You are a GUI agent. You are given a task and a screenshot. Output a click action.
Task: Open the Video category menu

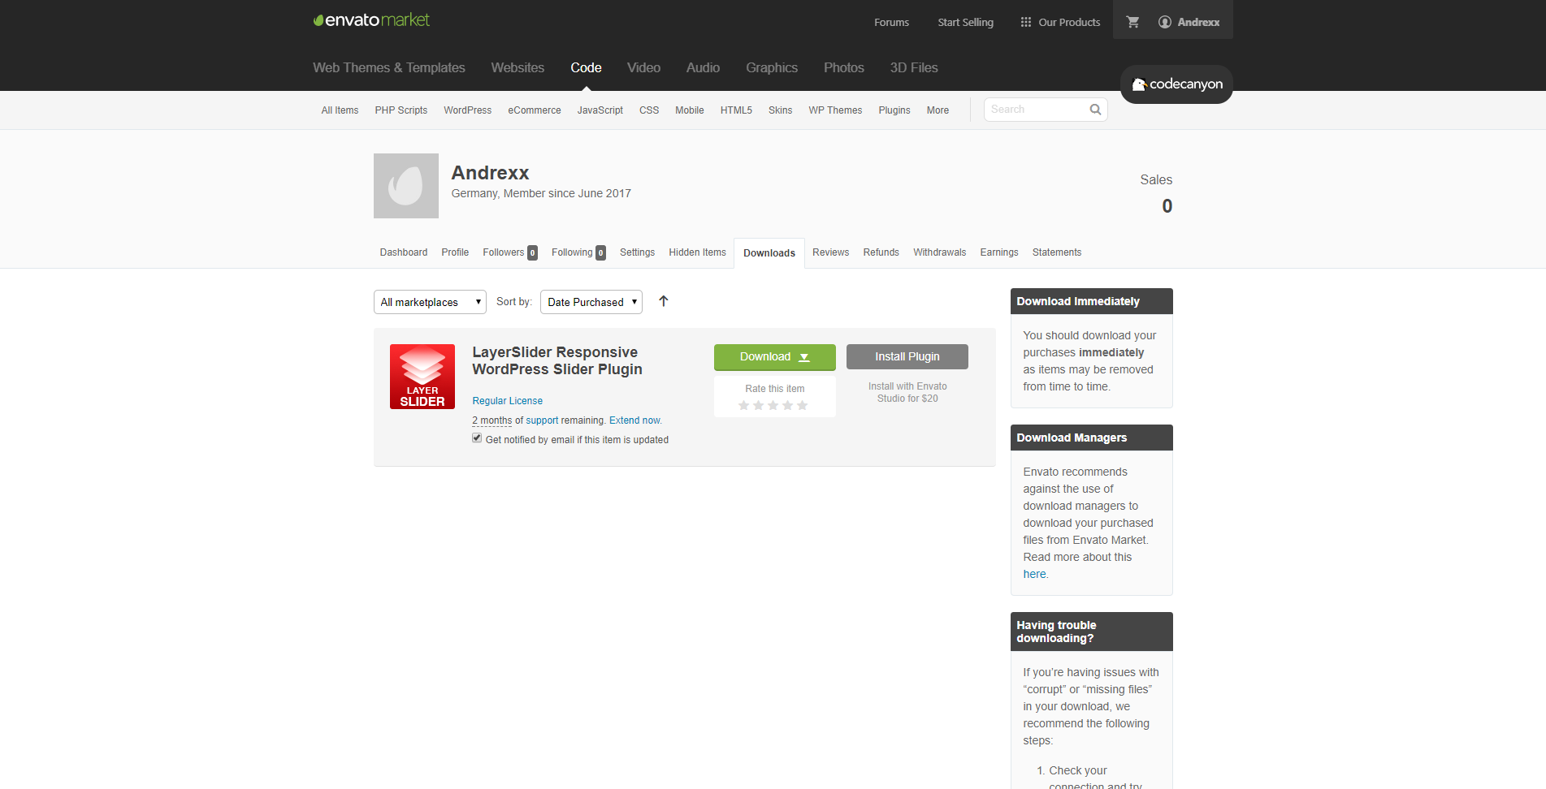(643, 68)
